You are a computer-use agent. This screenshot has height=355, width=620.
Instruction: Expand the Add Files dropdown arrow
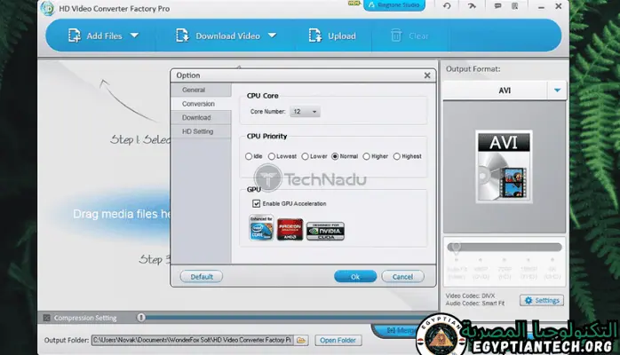(x=134, y=35)
